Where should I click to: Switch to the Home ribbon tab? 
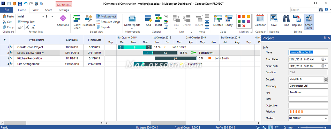[22, 10]
